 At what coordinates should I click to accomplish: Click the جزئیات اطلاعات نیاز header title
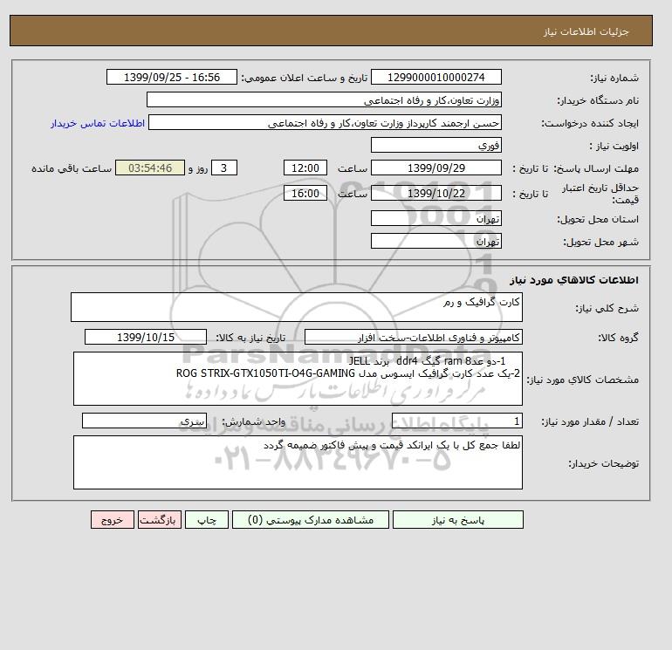(586, 31)
